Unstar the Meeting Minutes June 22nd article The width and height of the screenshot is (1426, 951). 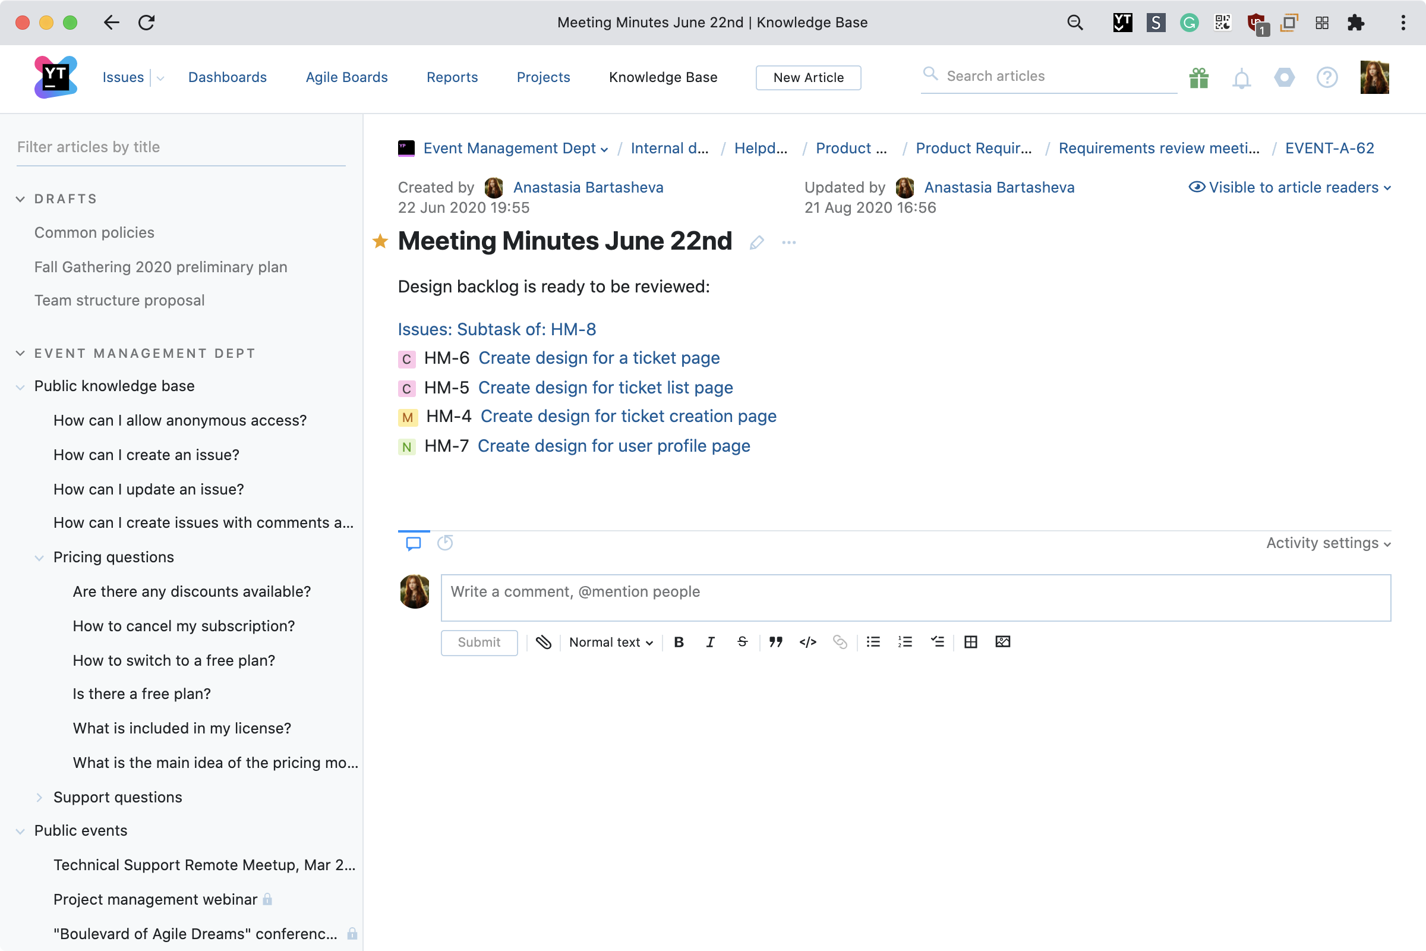click(x=380, y=241)
